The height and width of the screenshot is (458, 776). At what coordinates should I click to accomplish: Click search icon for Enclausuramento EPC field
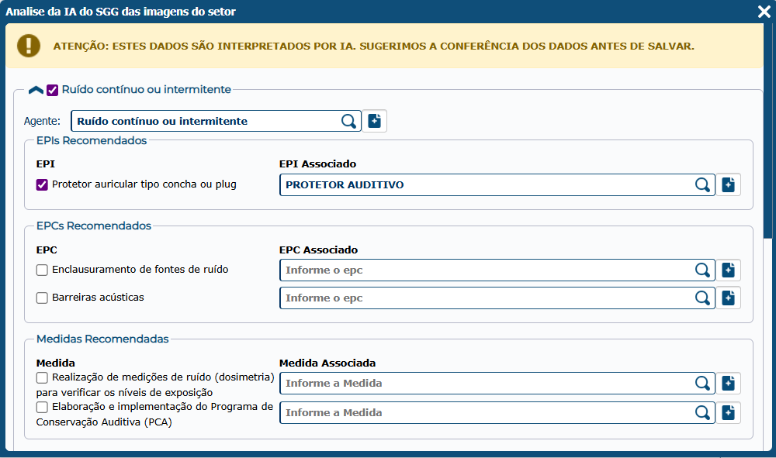coord(702,270)
